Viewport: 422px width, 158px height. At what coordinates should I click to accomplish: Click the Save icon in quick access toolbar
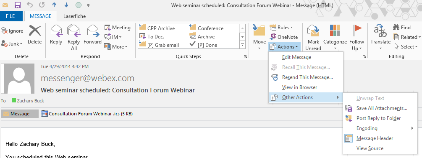[18, 5]
